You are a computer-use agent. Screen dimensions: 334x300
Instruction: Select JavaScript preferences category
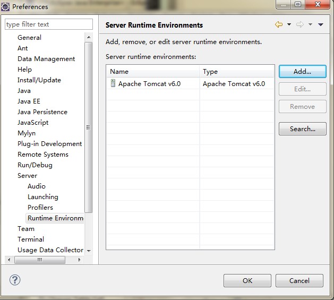(x=33, y=123)
